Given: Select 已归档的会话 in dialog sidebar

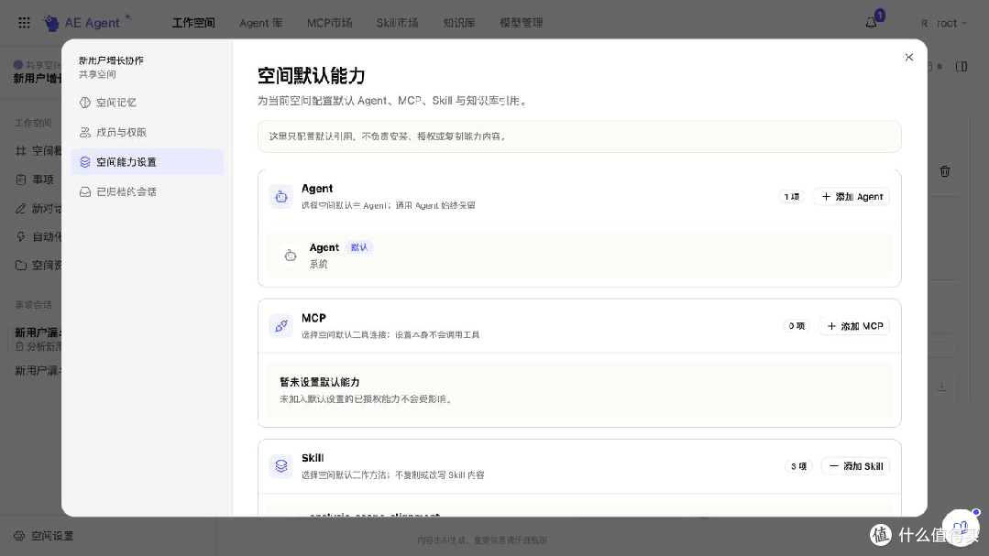Looking at the screenshot, I should pyautogui.click(x=147, y=191).
